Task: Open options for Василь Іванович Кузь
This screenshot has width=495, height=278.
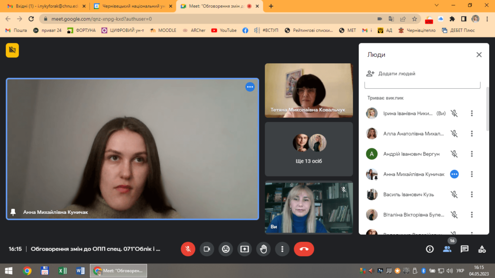Action: 472,195
